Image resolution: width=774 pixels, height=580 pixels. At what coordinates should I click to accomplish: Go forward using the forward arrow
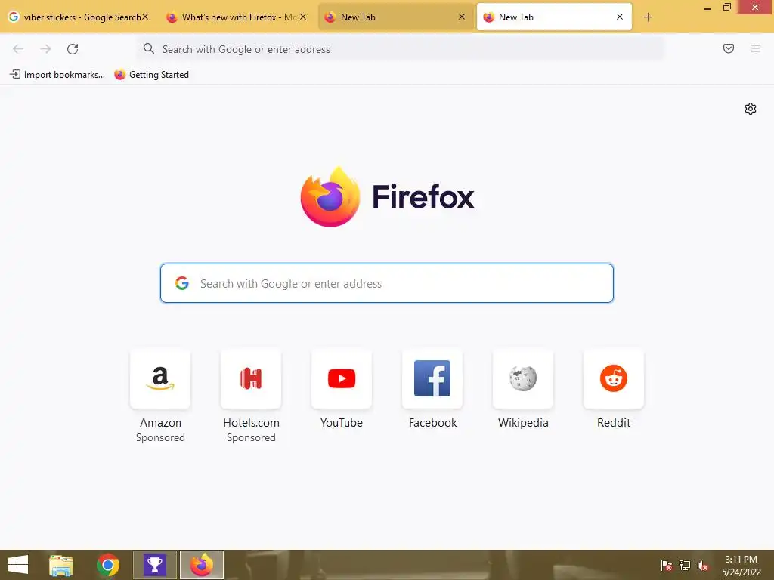click(x=45, y=49)
